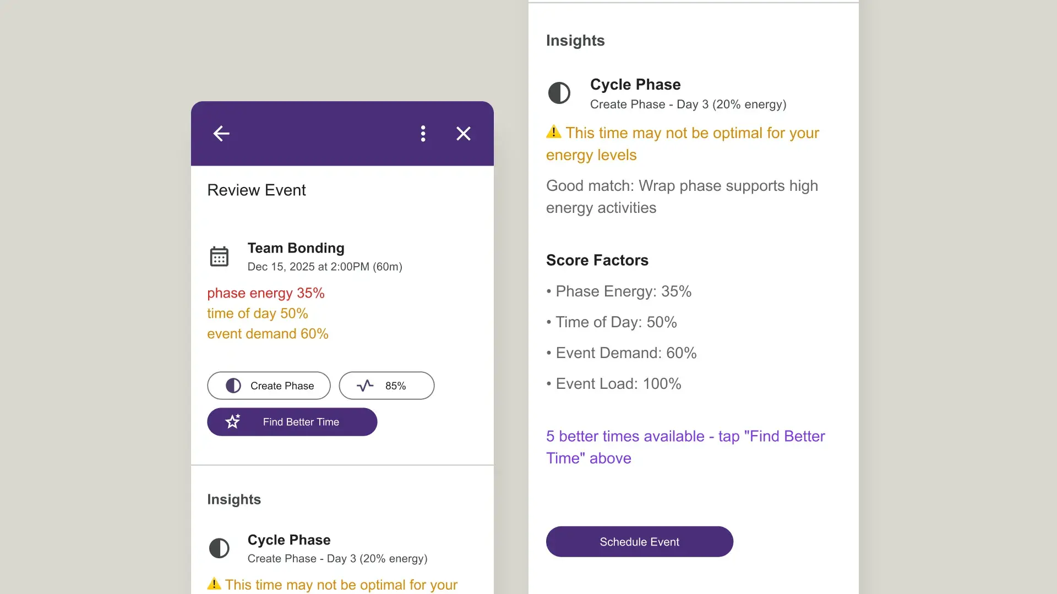
Task: Click the half-moon icon in the Create Phase chip
Action: pos(233,386)
